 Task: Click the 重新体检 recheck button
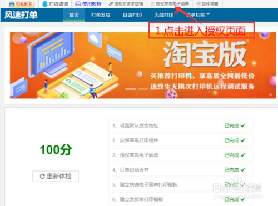click(x=56, y=176)
